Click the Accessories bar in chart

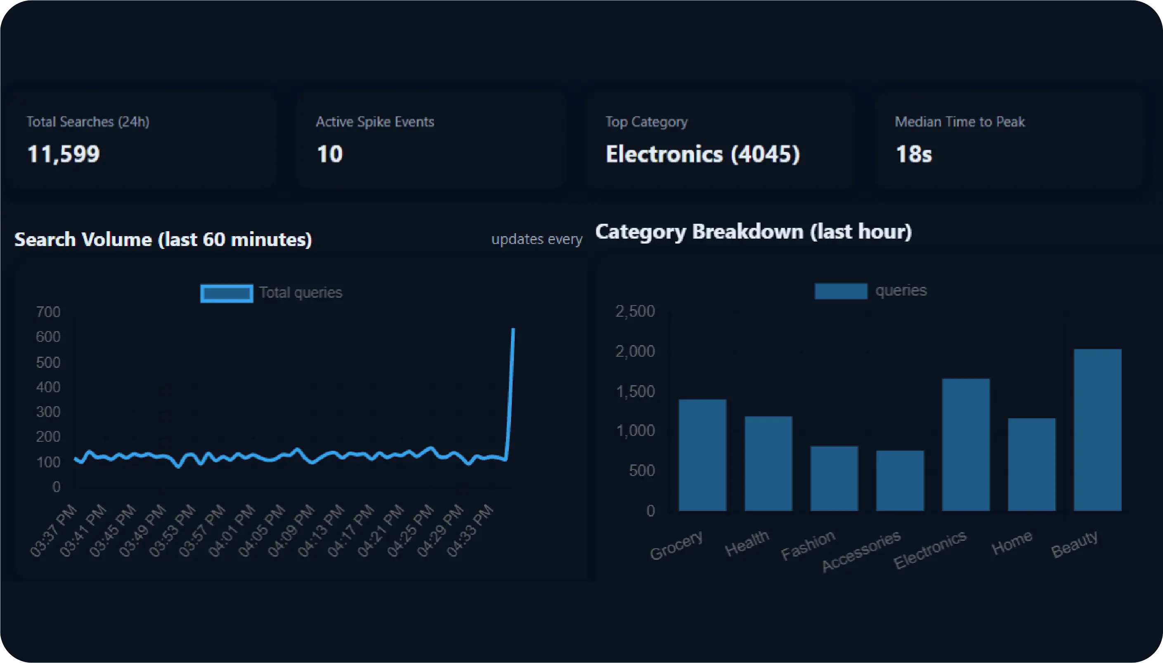900,481
